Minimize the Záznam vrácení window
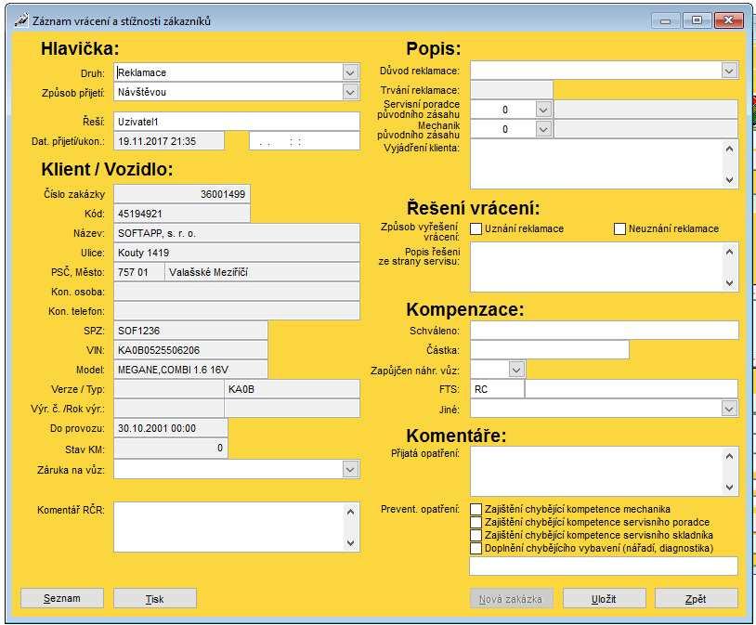 coord(665,20)
